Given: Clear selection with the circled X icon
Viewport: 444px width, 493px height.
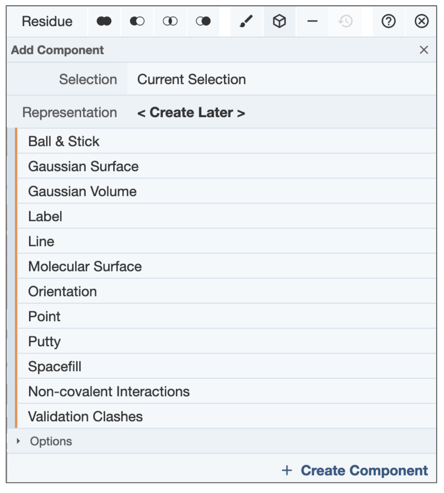Looking at the screenshot, I should point(422,21).
